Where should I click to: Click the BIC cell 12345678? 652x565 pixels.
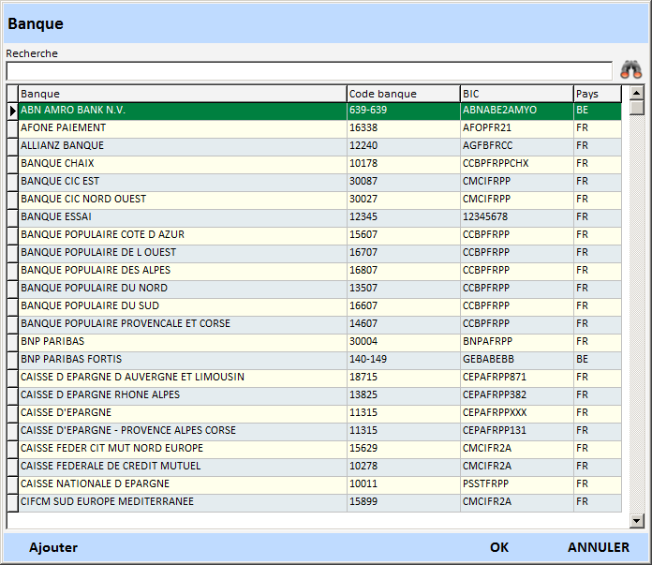click(x=517, y=216)
